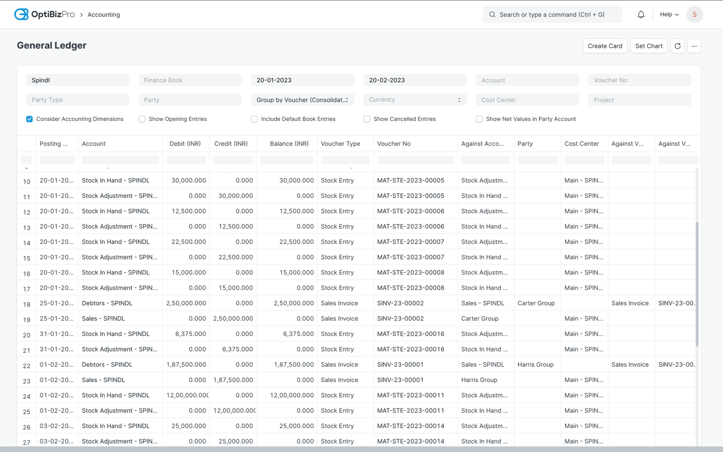
Task: Open the notifications bell
Action: [641, 14]
